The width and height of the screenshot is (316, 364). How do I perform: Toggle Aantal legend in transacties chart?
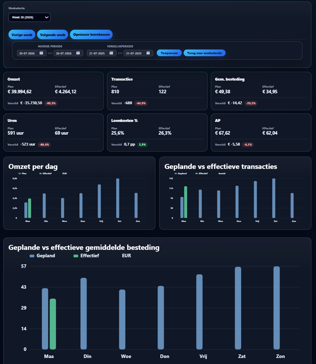(x=222, y=174)
